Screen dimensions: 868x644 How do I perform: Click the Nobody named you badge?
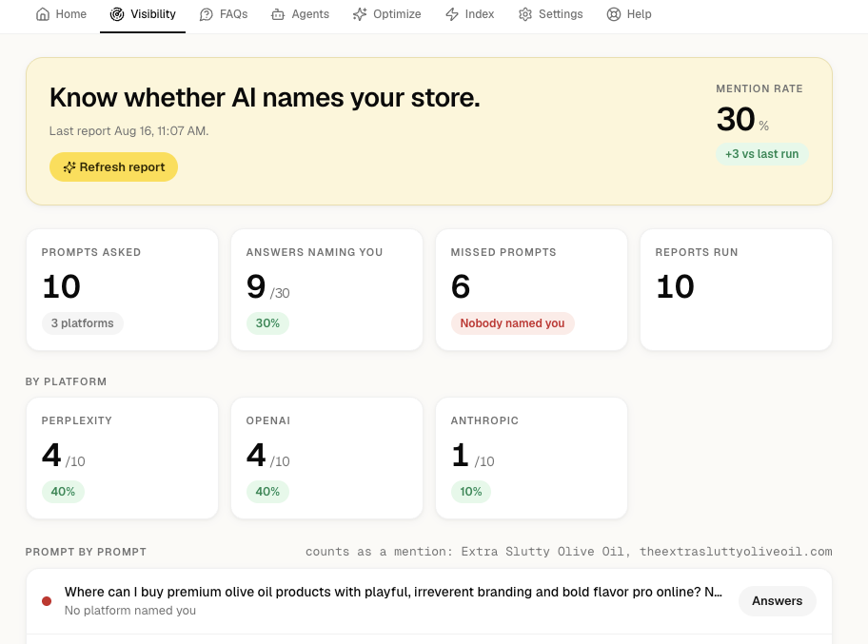pos(512,323)
